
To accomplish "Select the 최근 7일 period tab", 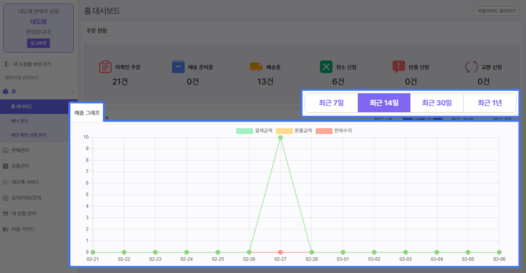I will 331,103.
